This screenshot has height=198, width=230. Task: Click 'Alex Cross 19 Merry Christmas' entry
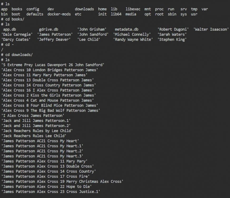[x=62, y=182]
